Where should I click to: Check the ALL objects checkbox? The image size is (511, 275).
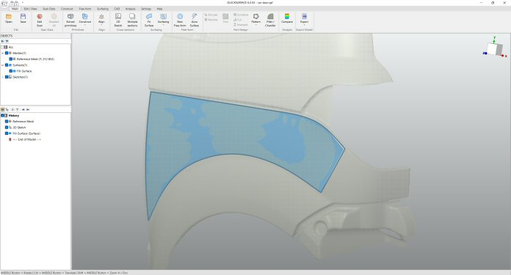2,47
